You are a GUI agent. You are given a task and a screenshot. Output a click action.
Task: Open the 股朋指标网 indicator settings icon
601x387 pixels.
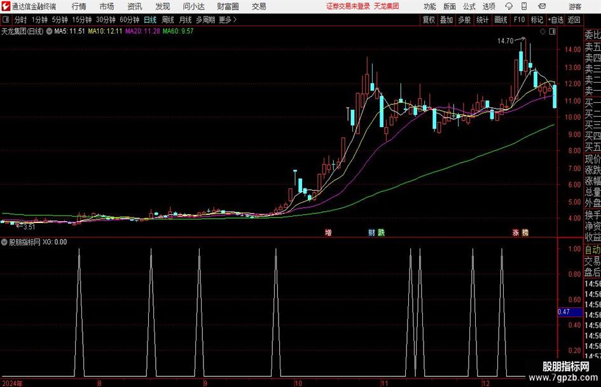[x=4, y=242]
